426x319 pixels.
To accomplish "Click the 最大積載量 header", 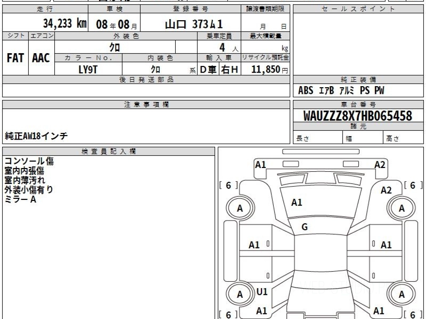I will (266, 36).
